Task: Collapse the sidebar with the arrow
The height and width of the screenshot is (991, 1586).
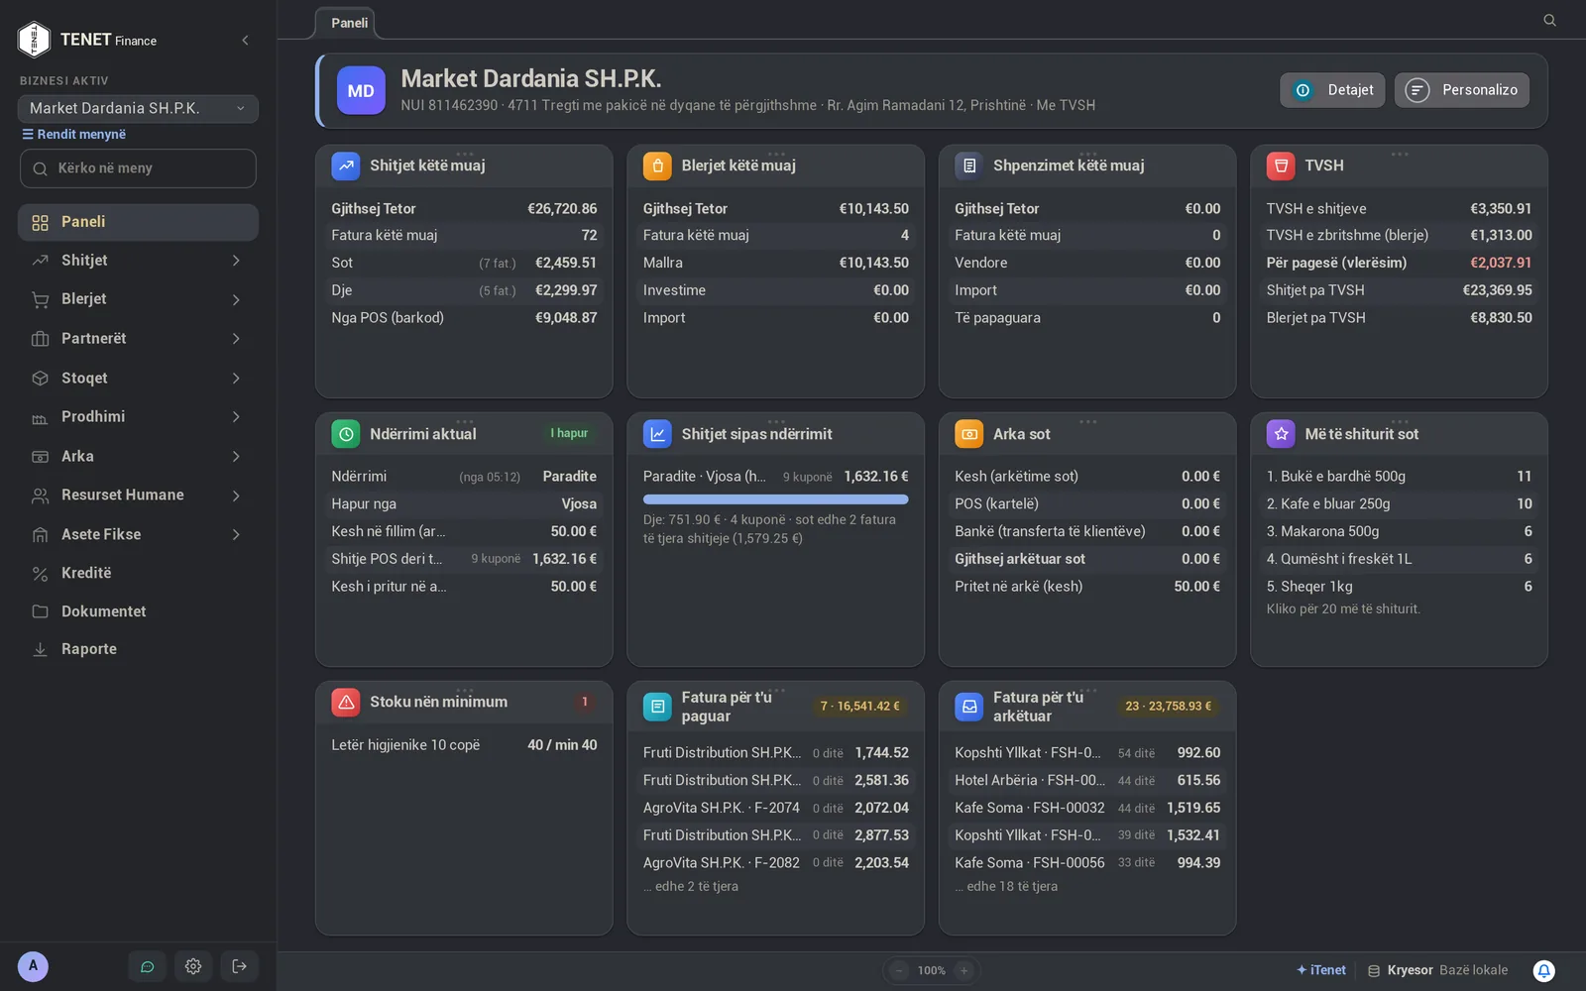Action: click(245, 40)
